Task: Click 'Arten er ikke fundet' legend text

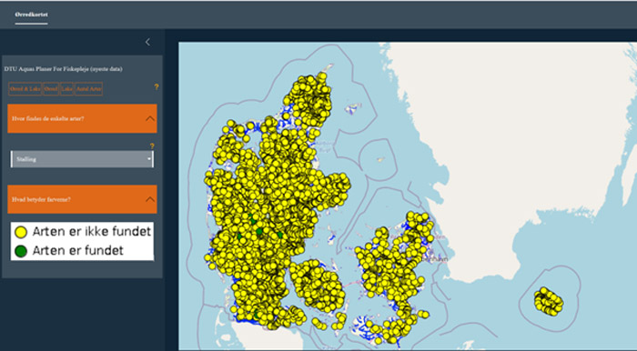Action: pos(91,231)
